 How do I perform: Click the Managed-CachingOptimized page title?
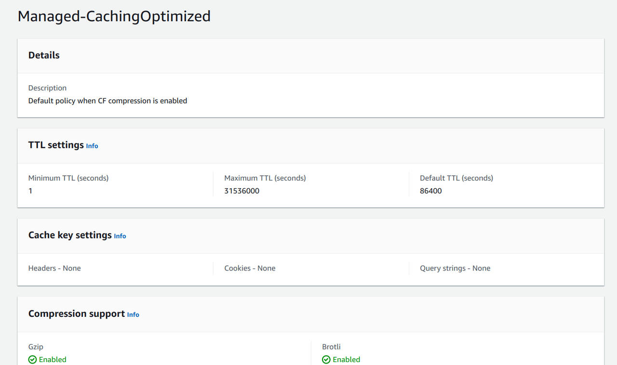click(114, 16)
